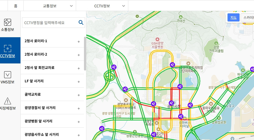Click the CCTV list scrollbar thumb
Viewport: 254px width, 140px height.
coord(85,53)
